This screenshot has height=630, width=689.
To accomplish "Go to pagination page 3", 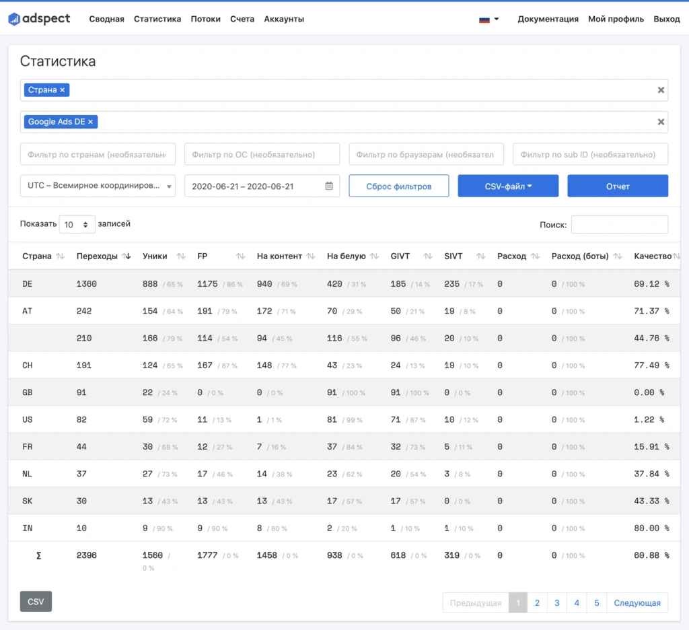I will click(556, 603).
